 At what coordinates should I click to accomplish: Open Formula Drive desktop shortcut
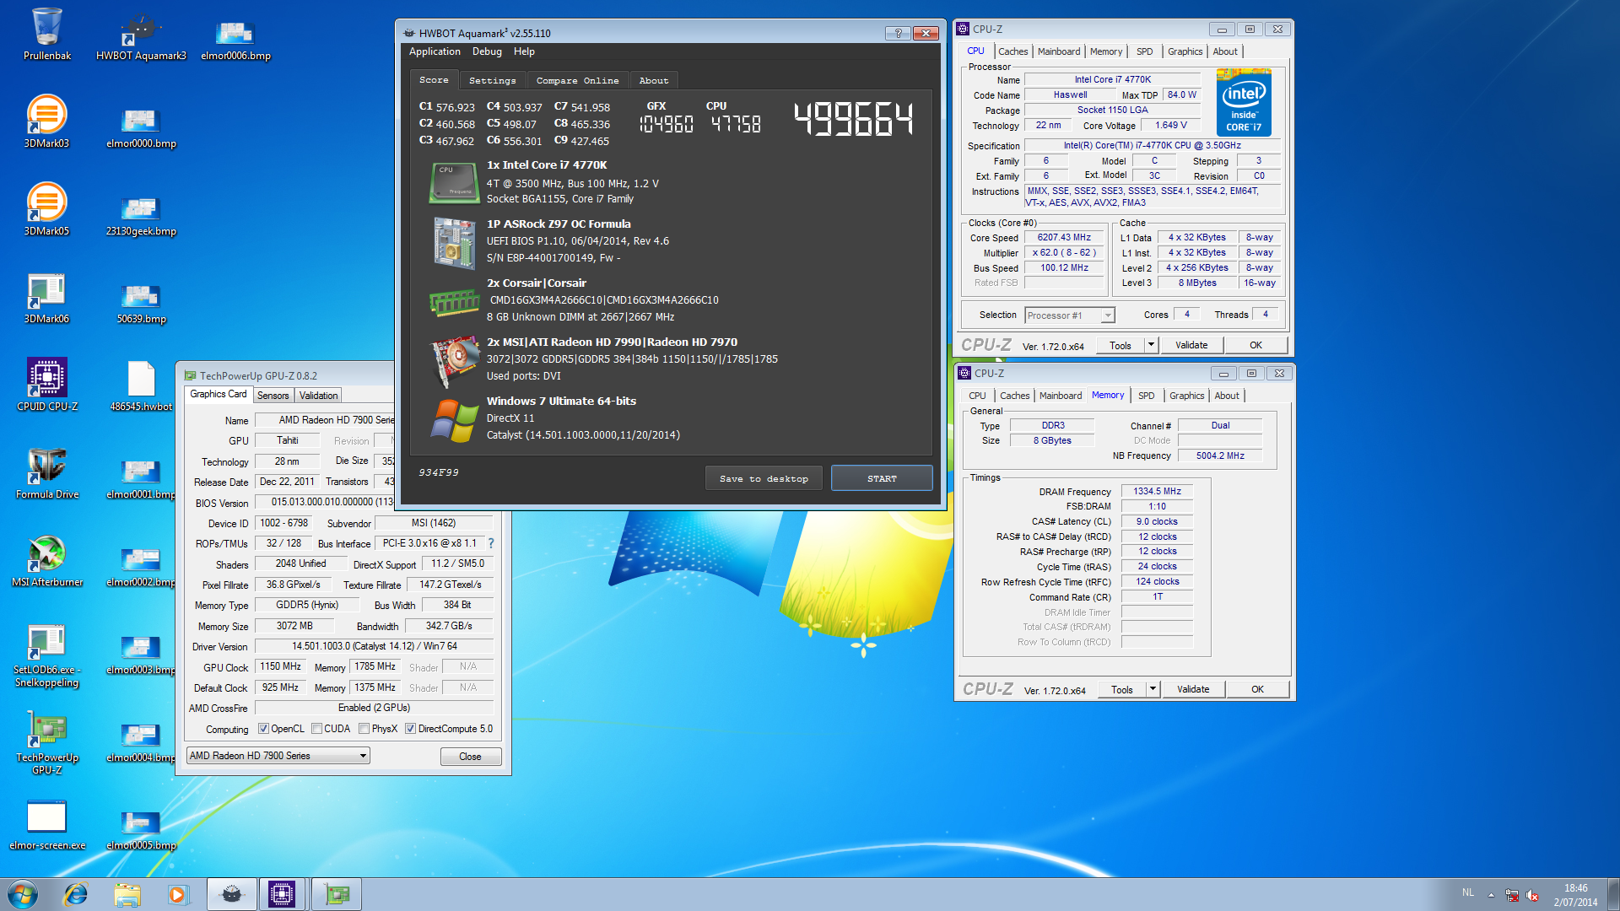(47, 472)
